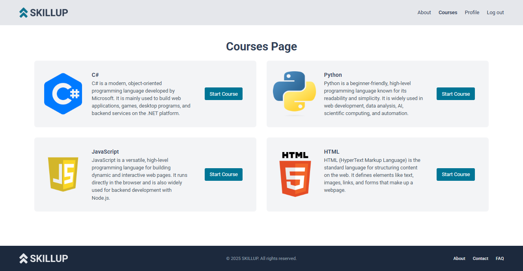Image resolution: width=523 pixels, height=271 pixels.
Task: Go to Profile in the header
Action: pyautogui.click(x=472, y=13)
